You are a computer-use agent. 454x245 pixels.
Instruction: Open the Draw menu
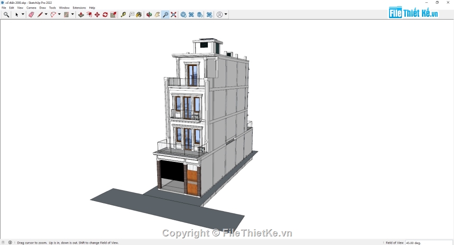[x=43, y=8]
